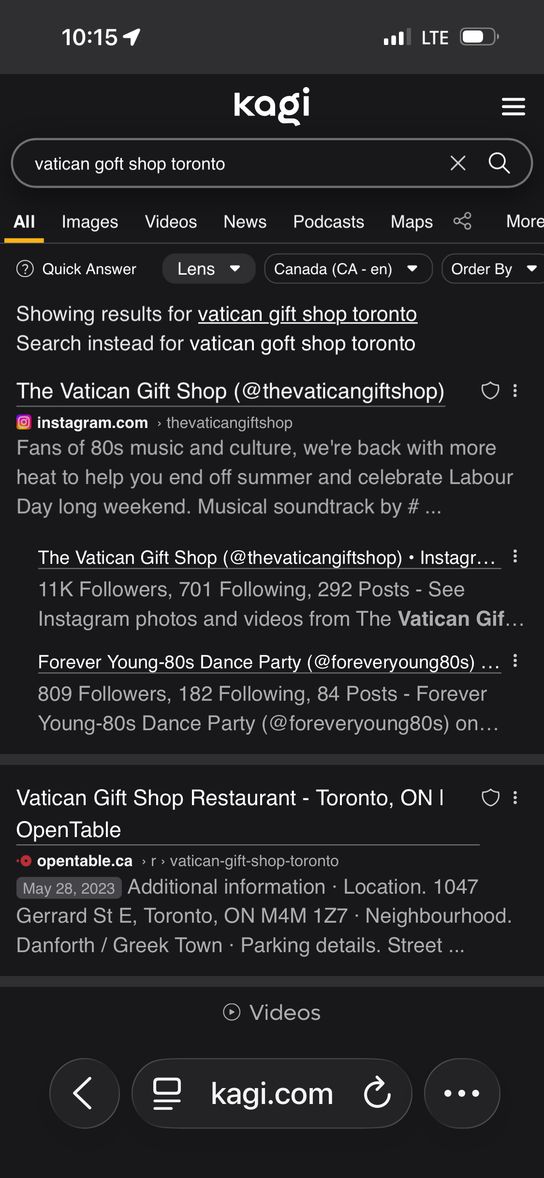Viewport: 544px width, 1178px height.
Task: Switch to the News tab
Action: [245, 222]
